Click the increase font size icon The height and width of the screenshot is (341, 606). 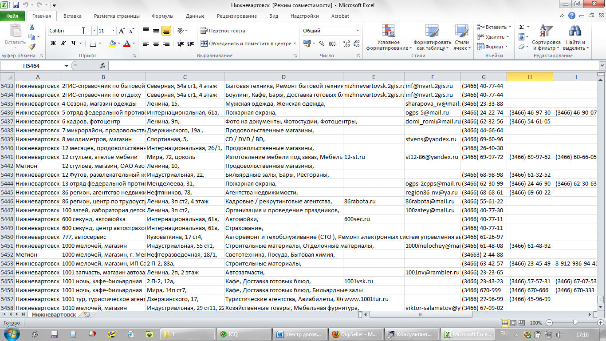coord(122,31)
